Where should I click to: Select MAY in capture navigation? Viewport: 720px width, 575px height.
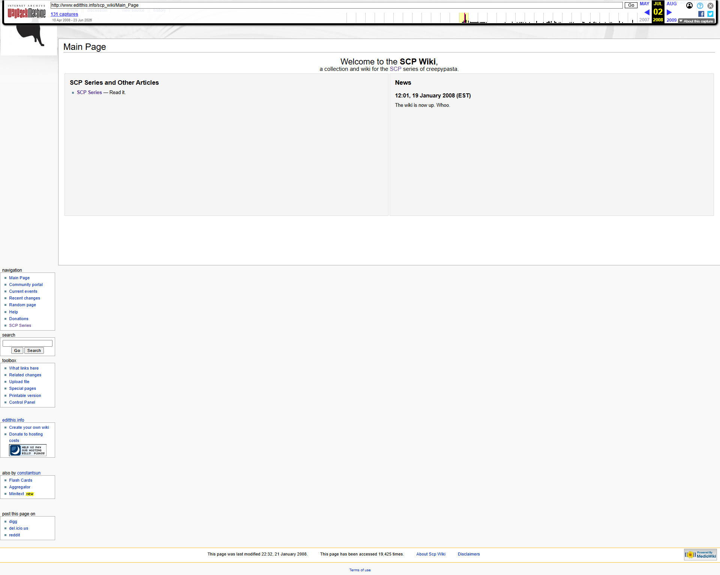click(x=644, y=4)
